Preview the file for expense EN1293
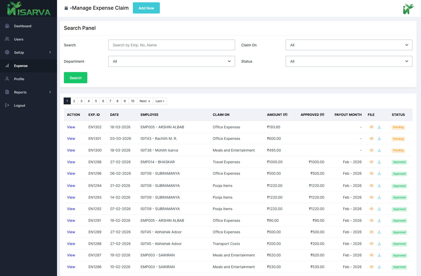Screen dimensions: 421x276 point(371,197)
